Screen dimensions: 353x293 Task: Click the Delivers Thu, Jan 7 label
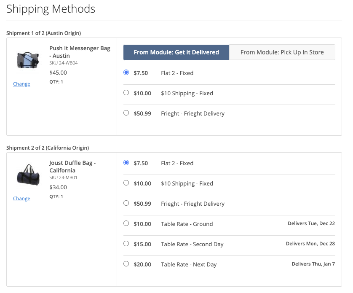point(313,264)
